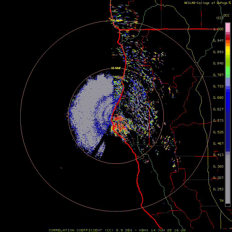Click the 100 NMI range ring label

coord(116,20)
